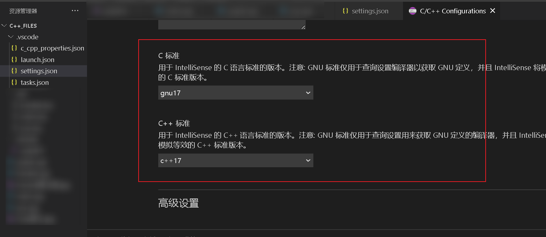Open the explorer's three-dot more actions menu
The height and width of the screenshot is (237, 546).
click(75, 11)
